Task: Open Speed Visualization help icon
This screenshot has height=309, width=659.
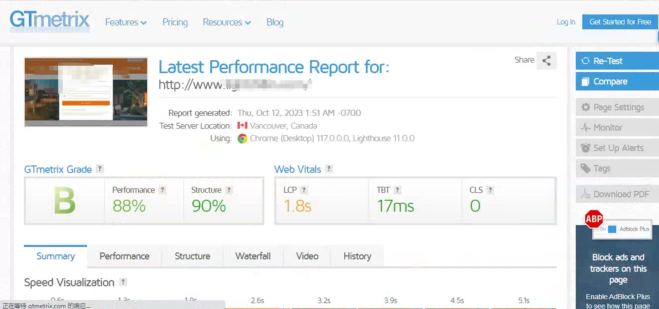Action: pos(123,282)
